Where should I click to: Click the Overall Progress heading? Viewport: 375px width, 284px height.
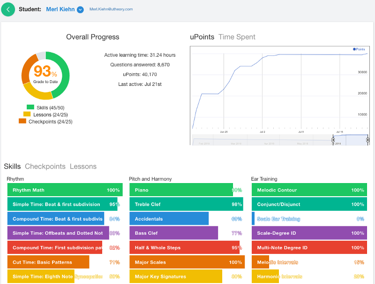coord(92,37)
